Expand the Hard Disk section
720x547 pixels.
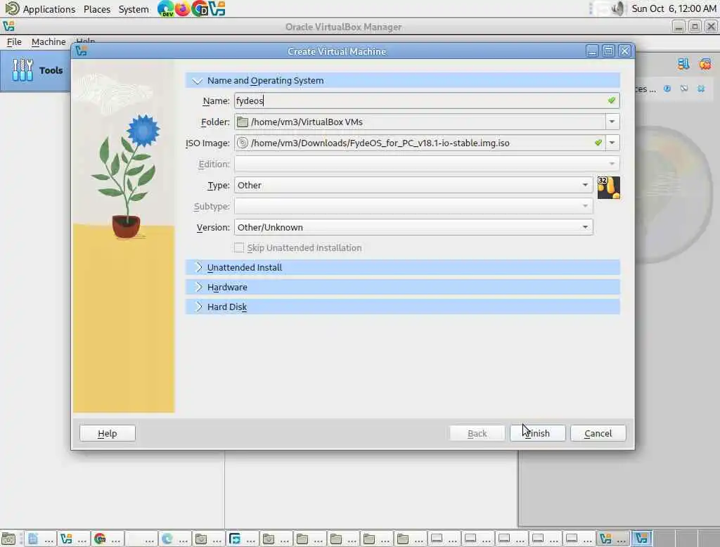pos(403,307)
